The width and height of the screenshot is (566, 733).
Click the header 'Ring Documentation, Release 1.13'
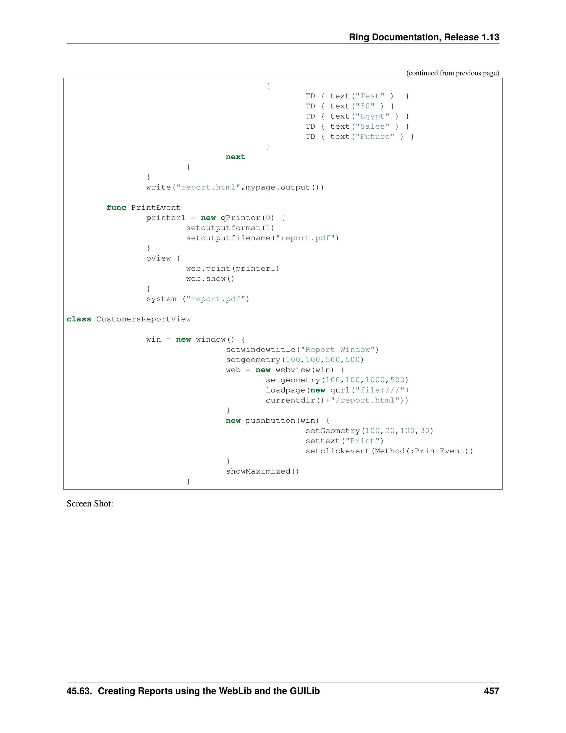pos(424,37)
